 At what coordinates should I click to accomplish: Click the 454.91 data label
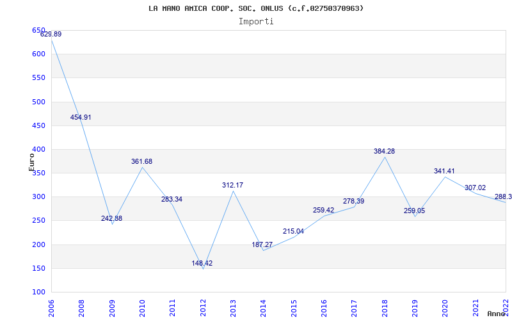coord(81,117)
